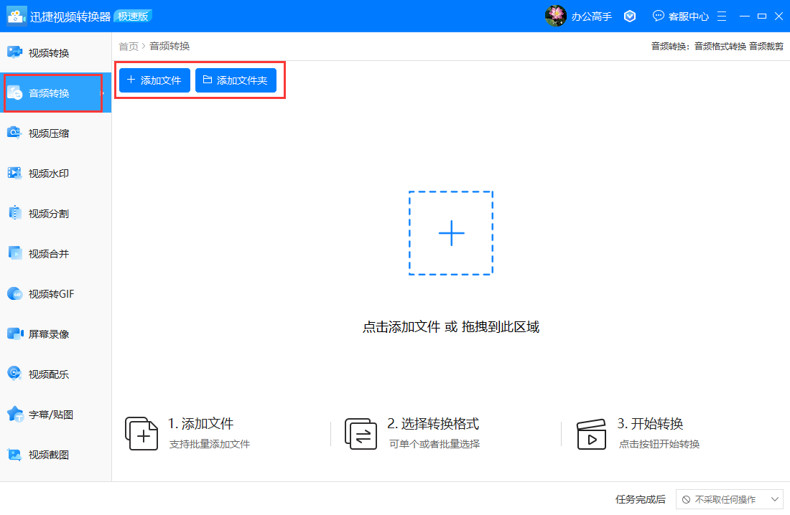790x515 pixels.
Task: Open the 视频水印 watermark icon
Action: point(15,173)
